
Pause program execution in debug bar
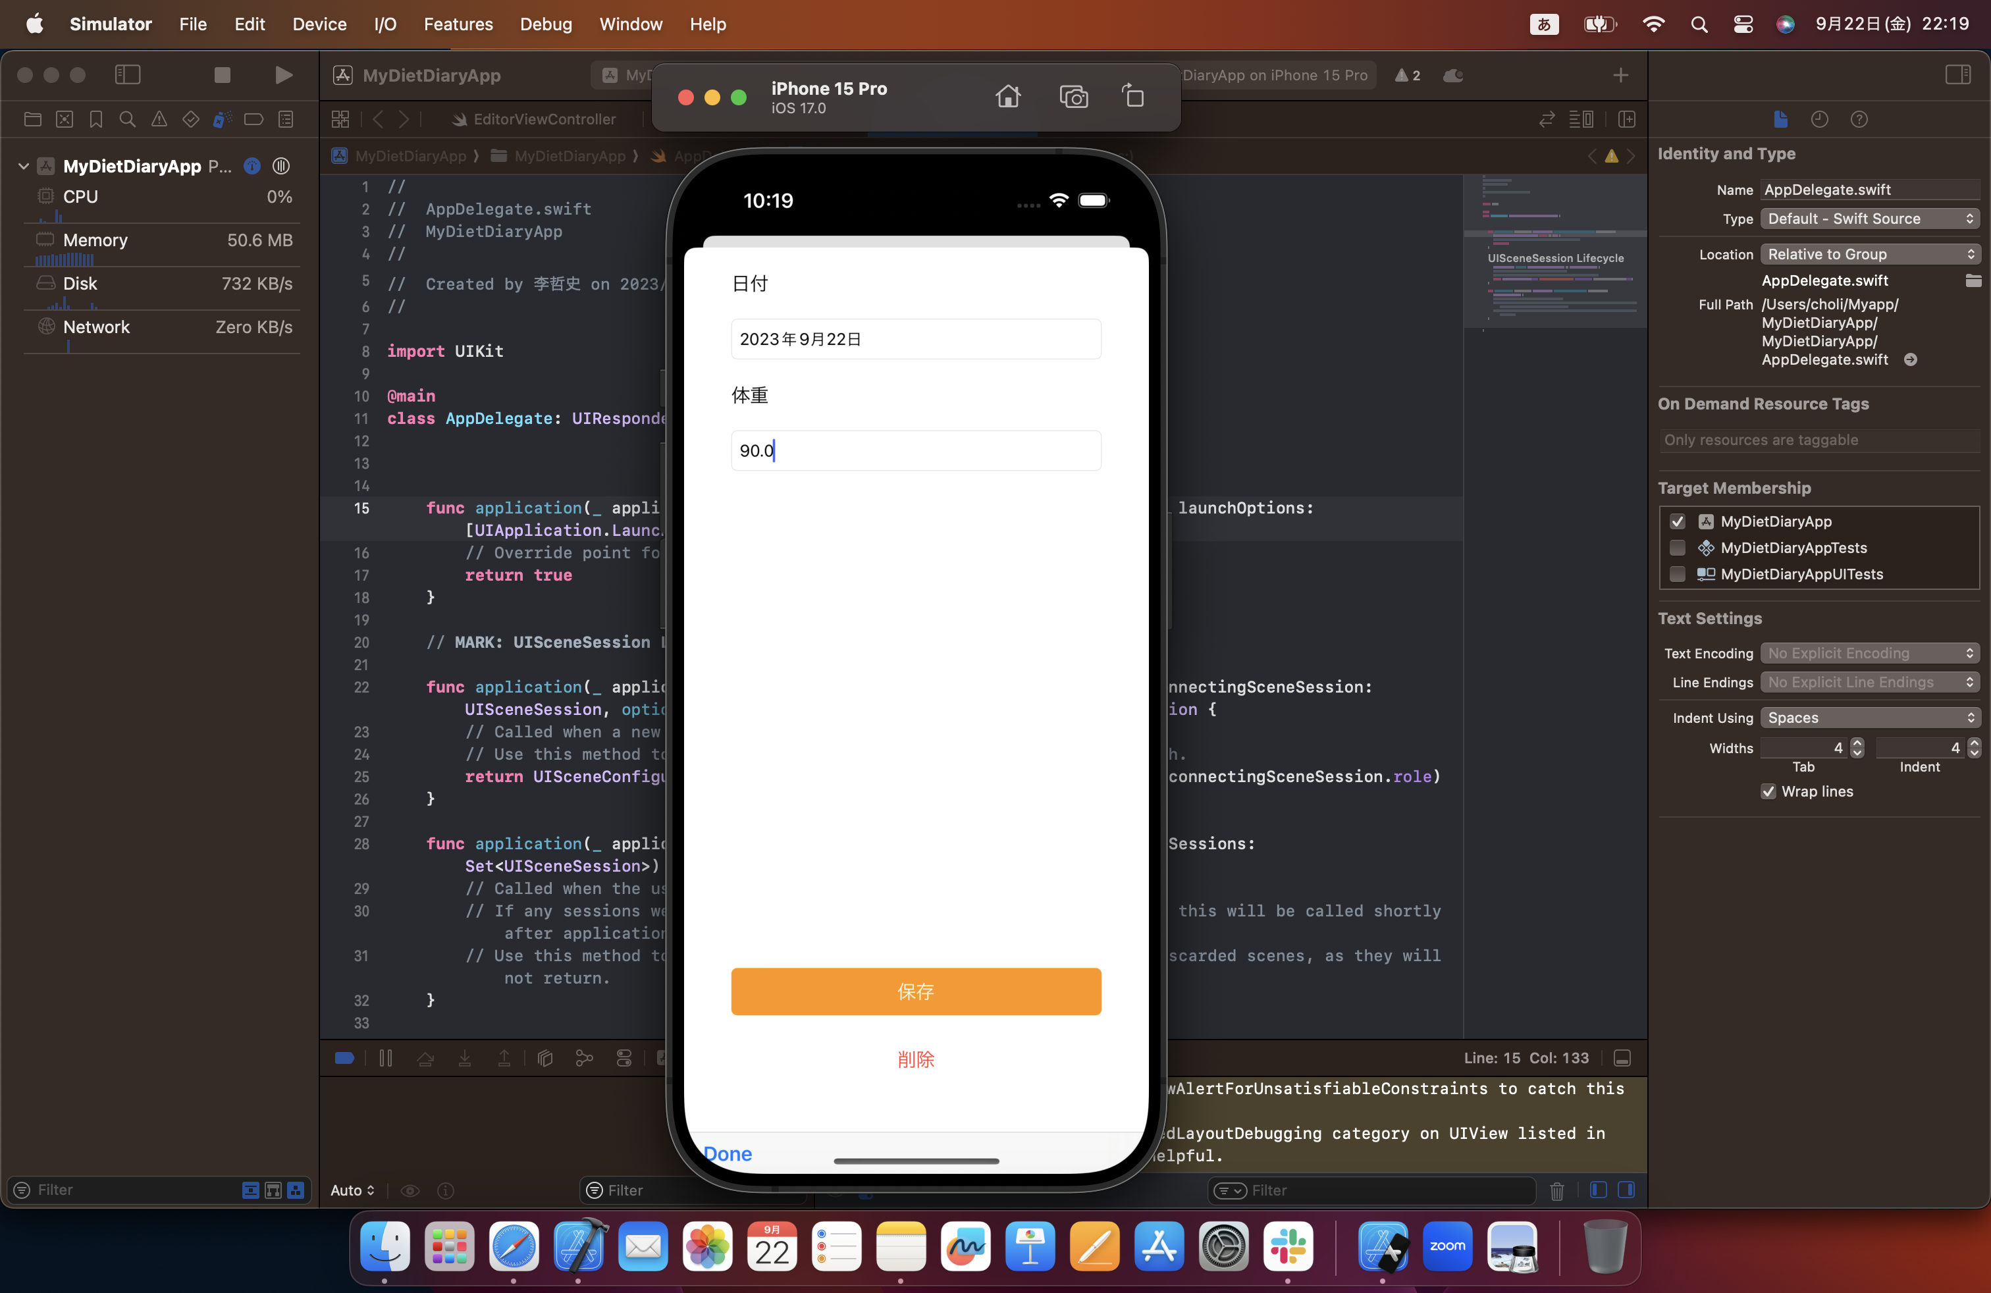point(386,1058)
